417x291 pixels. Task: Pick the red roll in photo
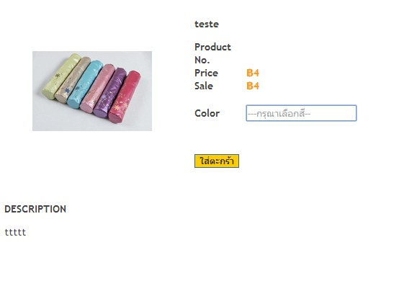pos(124,97)
